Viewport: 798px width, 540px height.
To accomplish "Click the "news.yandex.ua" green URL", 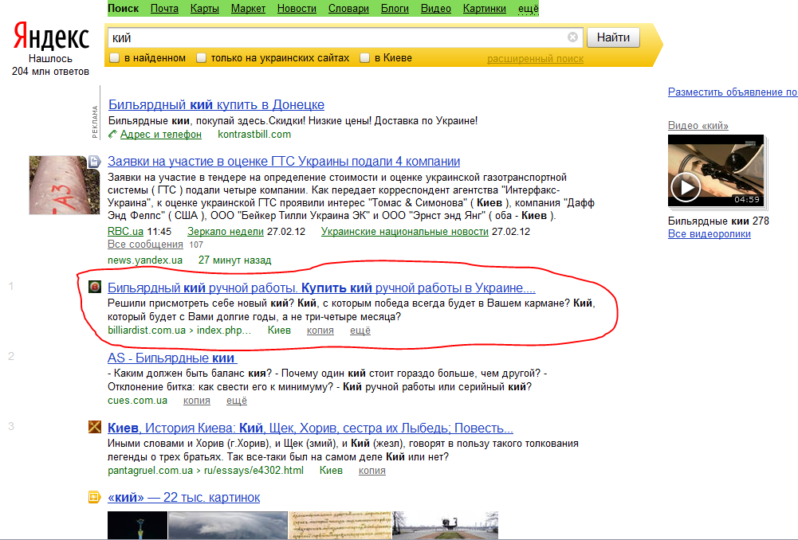I will pyautogui.click(x=145, y=260).
